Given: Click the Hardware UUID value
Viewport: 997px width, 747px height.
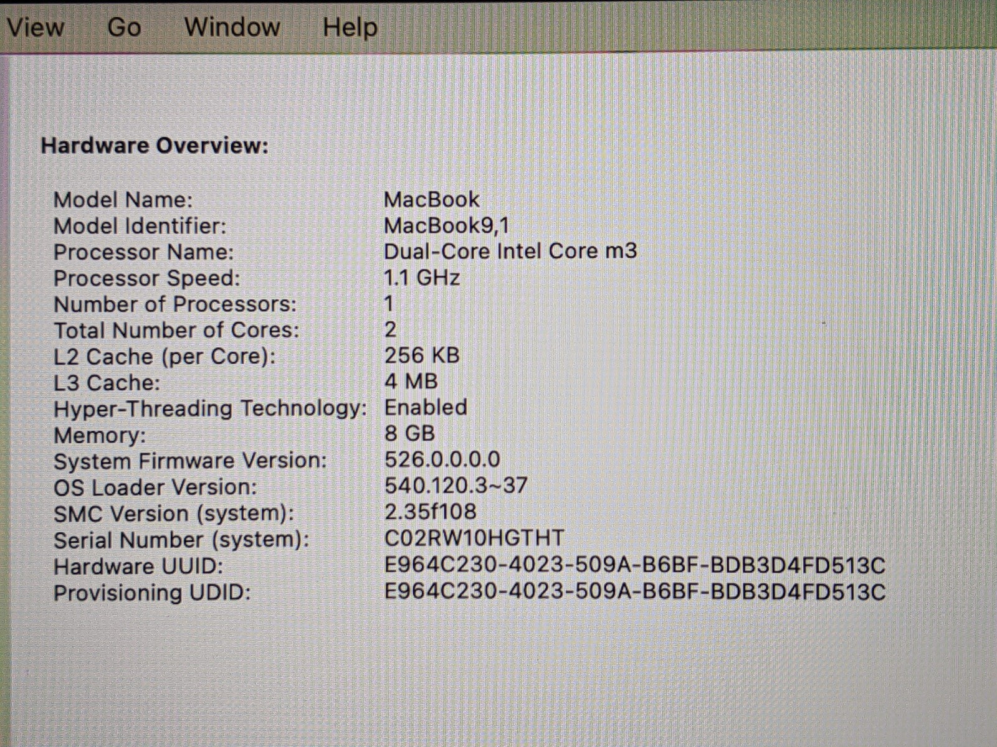Looking at the screenshot, I should tap(634, 565).
